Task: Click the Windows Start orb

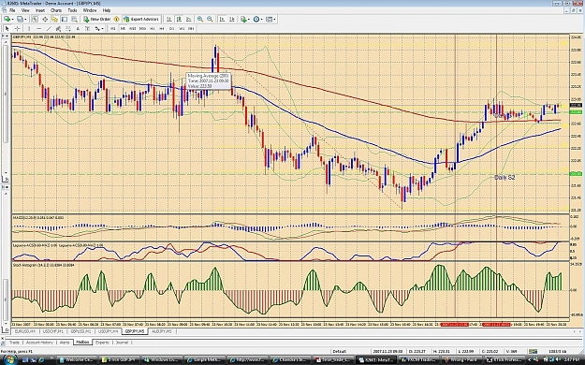Action: 9,359
